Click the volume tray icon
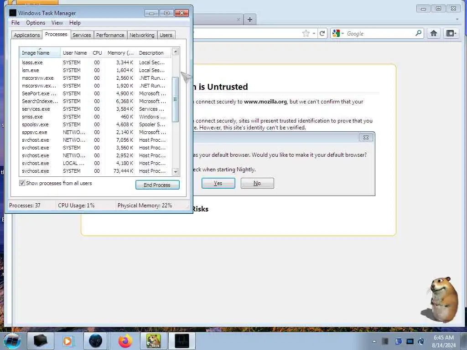Image resolution: width=467 pixels, height=350 pixels. 421,341
